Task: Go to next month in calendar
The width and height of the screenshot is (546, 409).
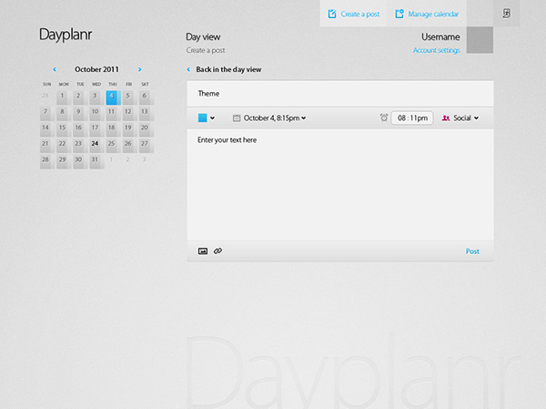Action: pos(139,69)
